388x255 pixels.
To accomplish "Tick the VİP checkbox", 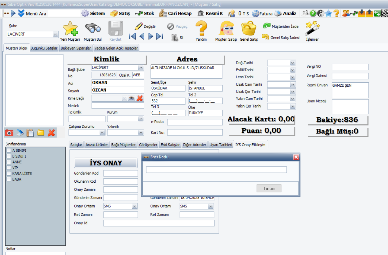I will click(9, 168).
